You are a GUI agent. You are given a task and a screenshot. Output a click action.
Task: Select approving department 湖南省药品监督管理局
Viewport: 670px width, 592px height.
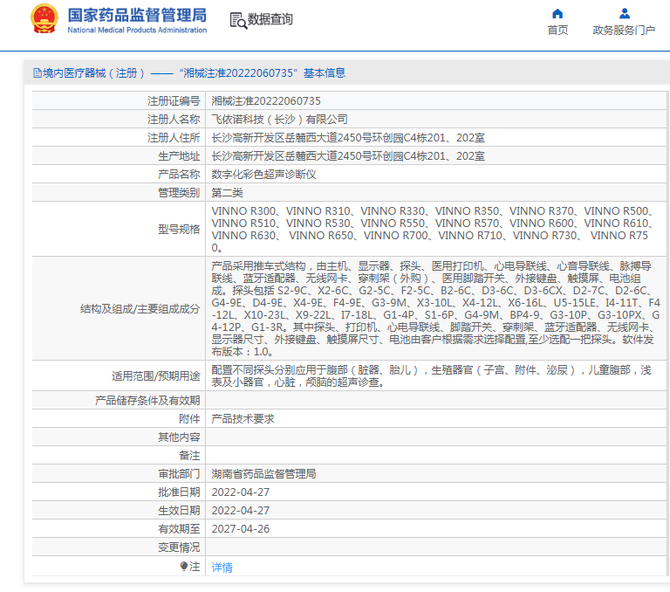click(x=263, y=474)
